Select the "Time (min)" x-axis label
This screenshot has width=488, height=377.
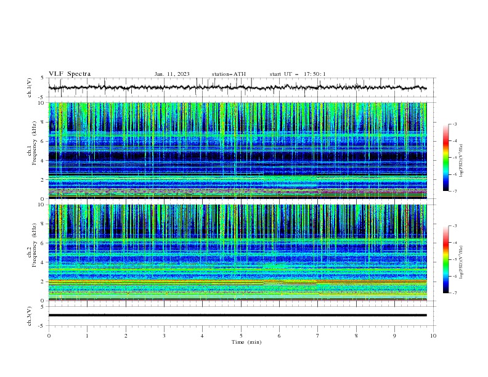246,342
